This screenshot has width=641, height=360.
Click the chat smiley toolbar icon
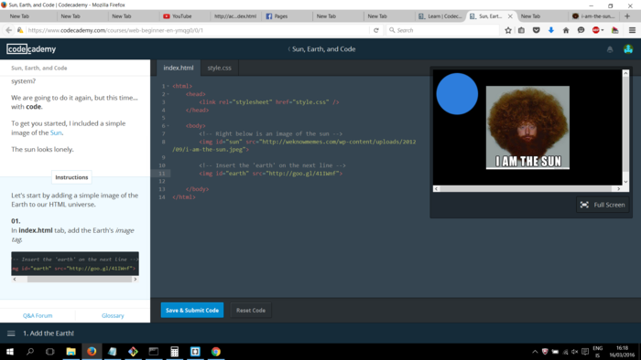click(581, 30)
